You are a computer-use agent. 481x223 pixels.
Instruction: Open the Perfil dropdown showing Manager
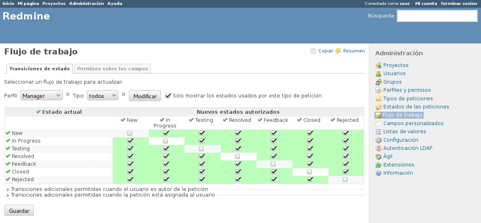(x=41, y=96)
